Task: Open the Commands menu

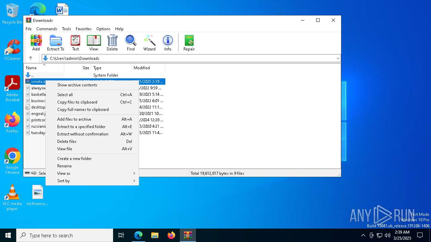Action: tap(47, 29)
